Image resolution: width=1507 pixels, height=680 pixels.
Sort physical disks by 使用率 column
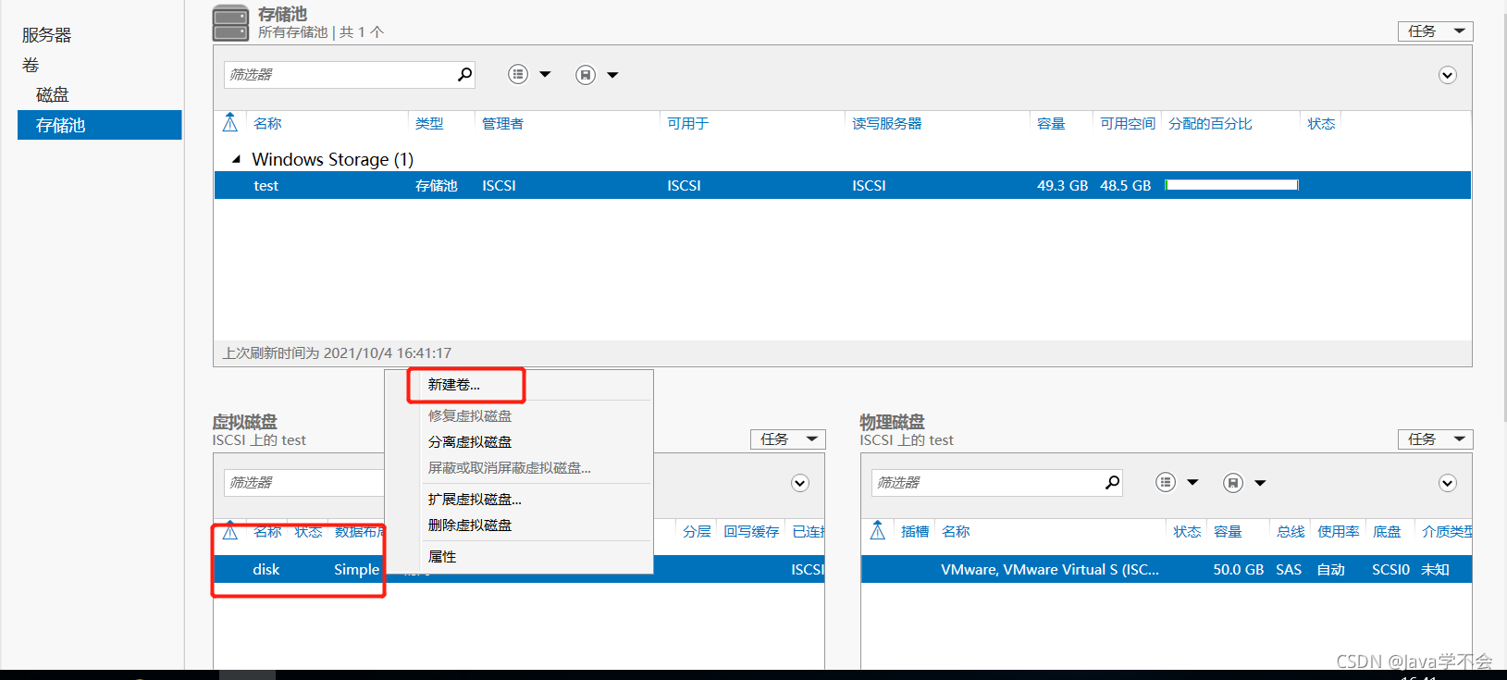[1339, 531]
